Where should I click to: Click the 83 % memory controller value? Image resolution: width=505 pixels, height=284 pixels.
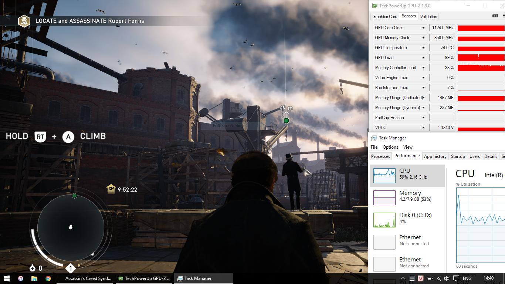pos(442,68)
